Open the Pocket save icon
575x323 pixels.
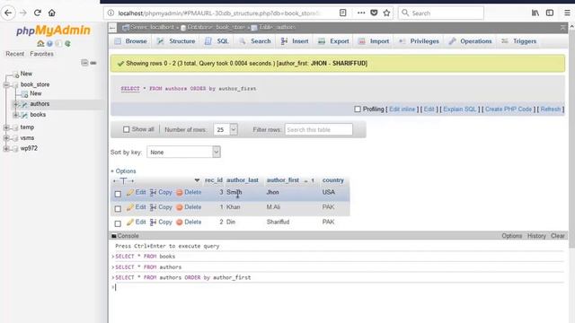(x=374, y=13)
